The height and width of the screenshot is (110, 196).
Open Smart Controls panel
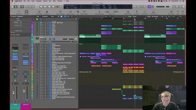click(27, 7)
